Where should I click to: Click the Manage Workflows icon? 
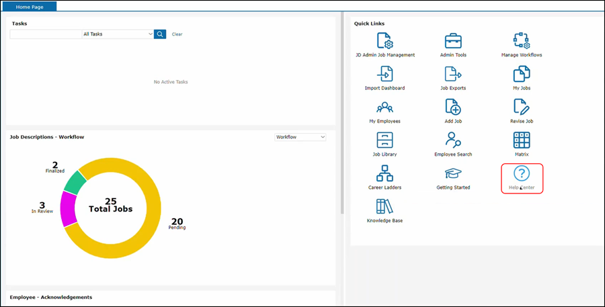point(522,40)
